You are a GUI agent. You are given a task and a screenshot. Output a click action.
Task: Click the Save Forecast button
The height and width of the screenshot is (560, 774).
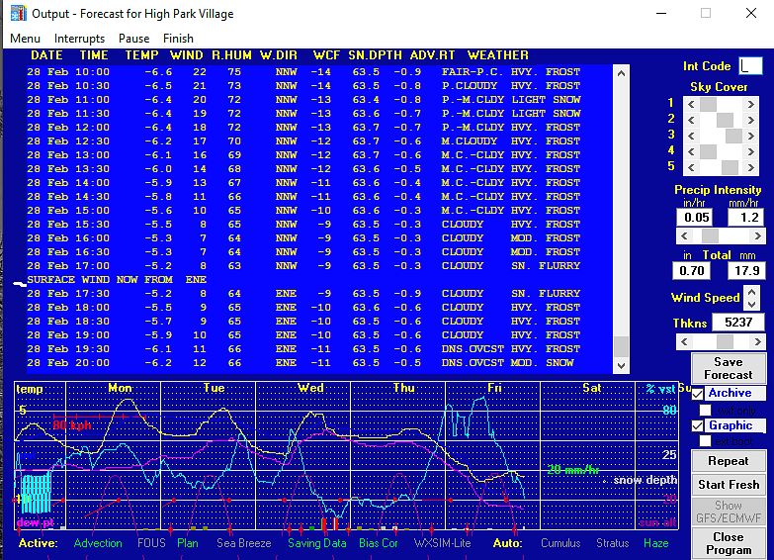tap(729, 368)
